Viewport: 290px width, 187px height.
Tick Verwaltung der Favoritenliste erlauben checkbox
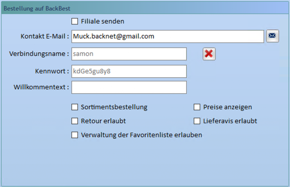click(x=75, y=135)
